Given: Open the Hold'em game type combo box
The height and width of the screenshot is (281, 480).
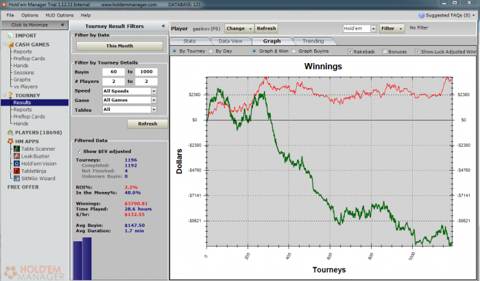Looking at the screenshot, I should coord(359,29).
